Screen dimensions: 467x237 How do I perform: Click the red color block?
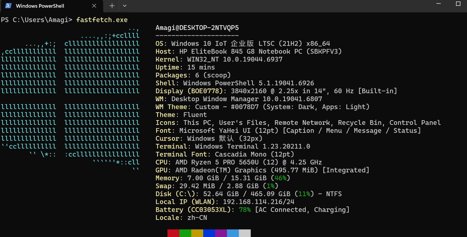pyautogui.click(x=173, y=233)
